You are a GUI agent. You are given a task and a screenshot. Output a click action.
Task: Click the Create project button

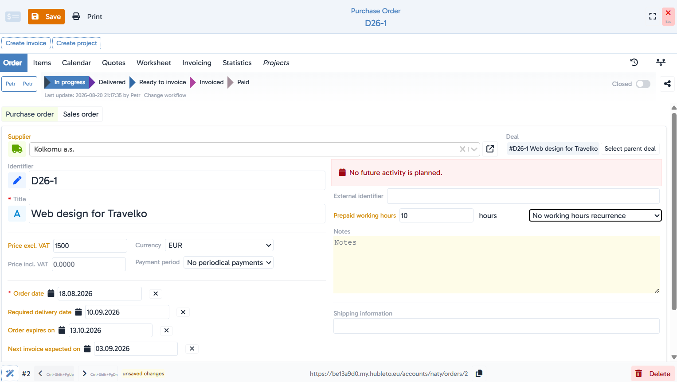(77, 43)
